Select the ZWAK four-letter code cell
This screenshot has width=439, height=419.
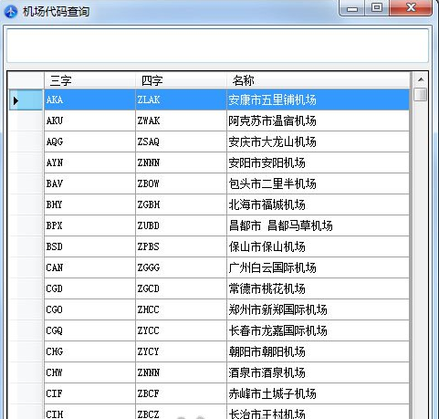[181, 120]
